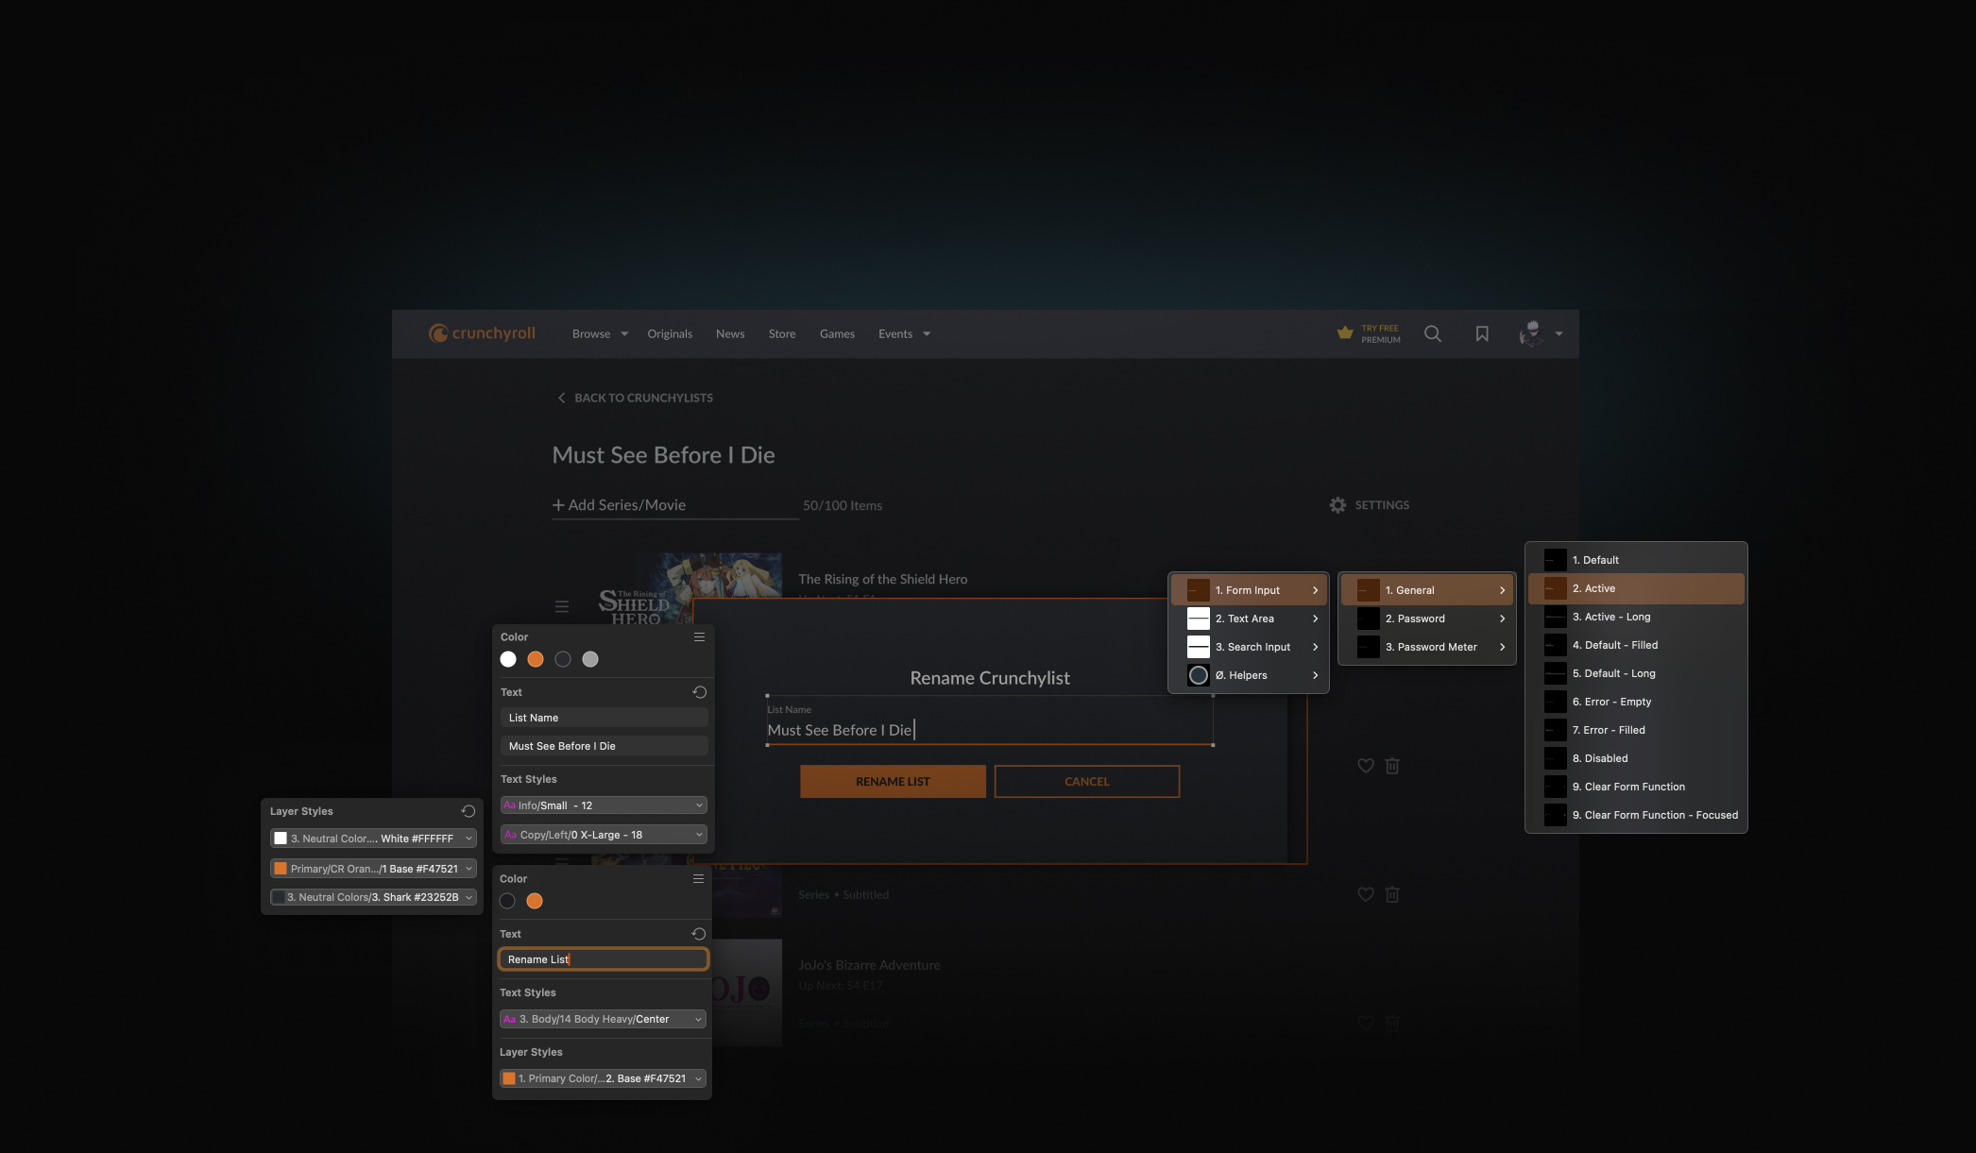This screenshot has width=1976, height=1153.
Task: Click the RENAME LIST button
Action: [x=893, y=782]
